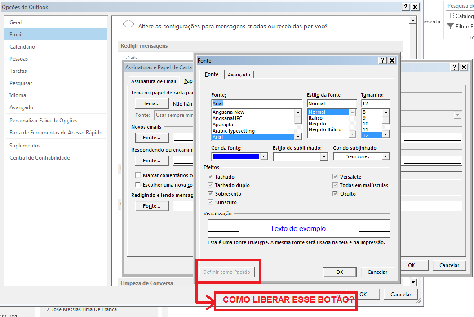Click Fonte... button under Novos emails
This screenshot has height=317, width=474.
152,138
